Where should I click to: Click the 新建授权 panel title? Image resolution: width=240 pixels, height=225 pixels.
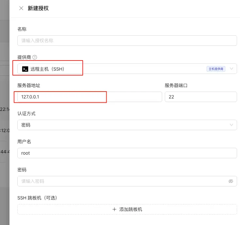[x=38, y=9]
